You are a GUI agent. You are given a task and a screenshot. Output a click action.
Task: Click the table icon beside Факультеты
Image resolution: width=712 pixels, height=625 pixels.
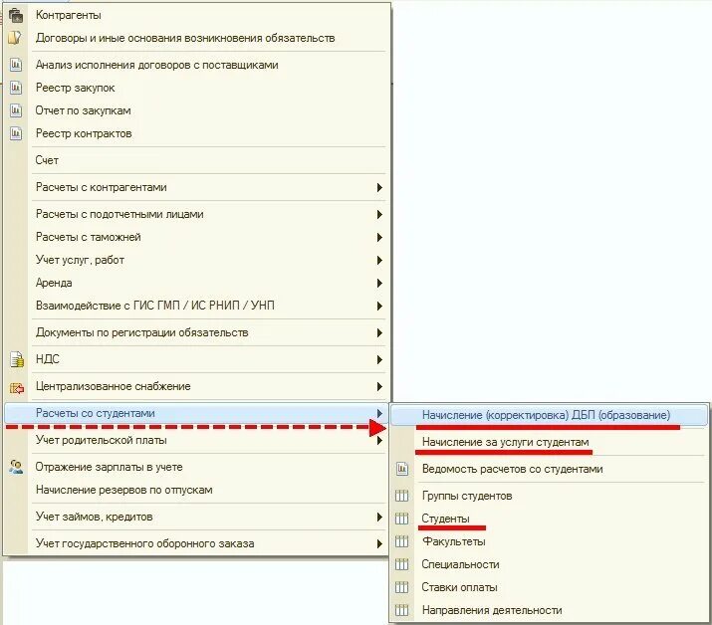[402, 541]
